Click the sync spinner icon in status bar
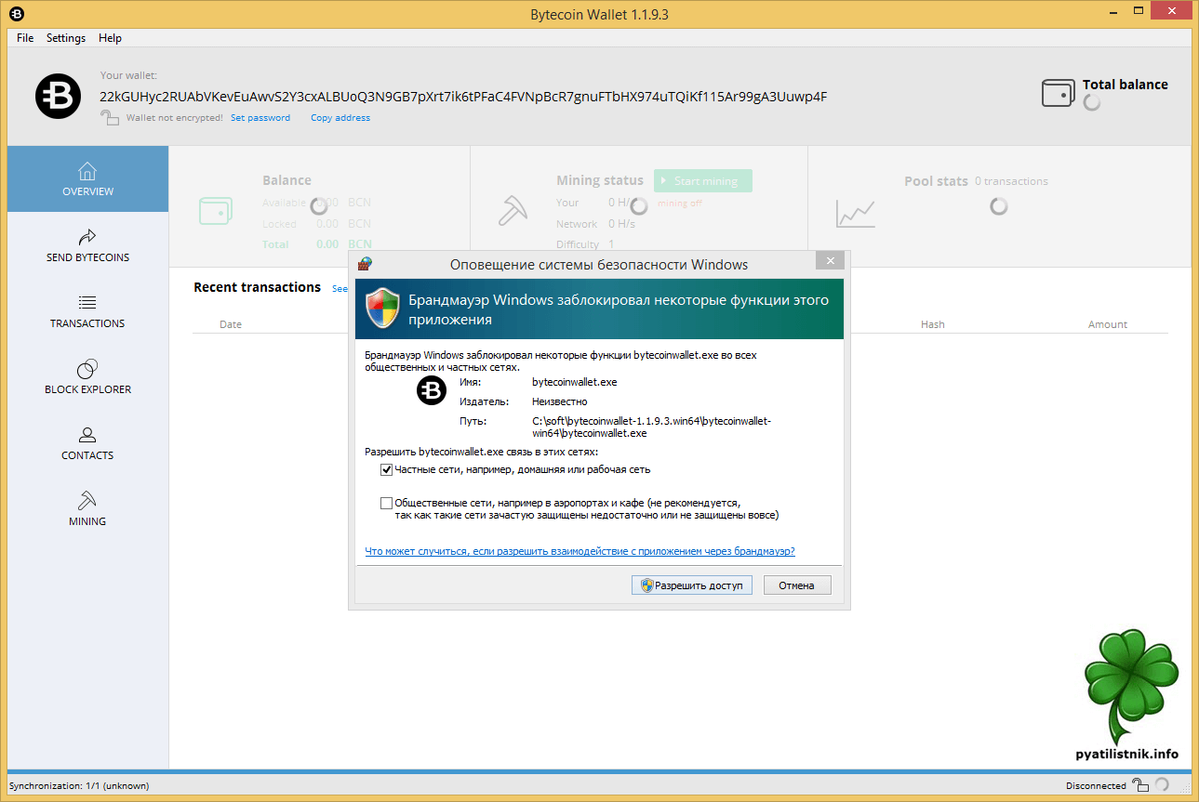 click(x=1161, y=785)
